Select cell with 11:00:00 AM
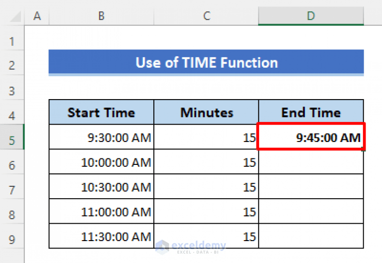The width and height of the screenshot is (382, 263). tap(101, 212)
